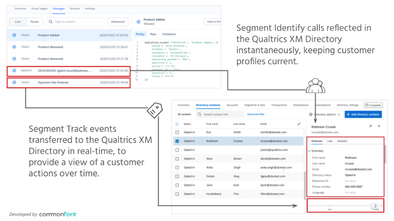Viewport: 394px width, 221px height.
Task: Open Segments & lists tab
Action: [x=255, y=105]
